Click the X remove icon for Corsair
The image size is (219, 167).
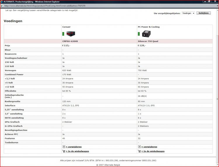(x=64, y=147)
